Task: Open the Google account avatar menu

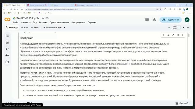Action: 187,20
